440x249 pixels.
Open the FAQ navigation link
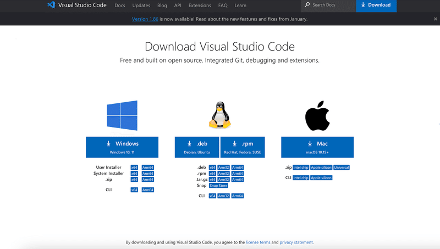click(x=223, y=5)
